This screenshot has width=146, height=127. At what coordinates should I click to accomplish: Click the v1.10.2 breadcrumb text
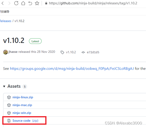tap(20, 21)
